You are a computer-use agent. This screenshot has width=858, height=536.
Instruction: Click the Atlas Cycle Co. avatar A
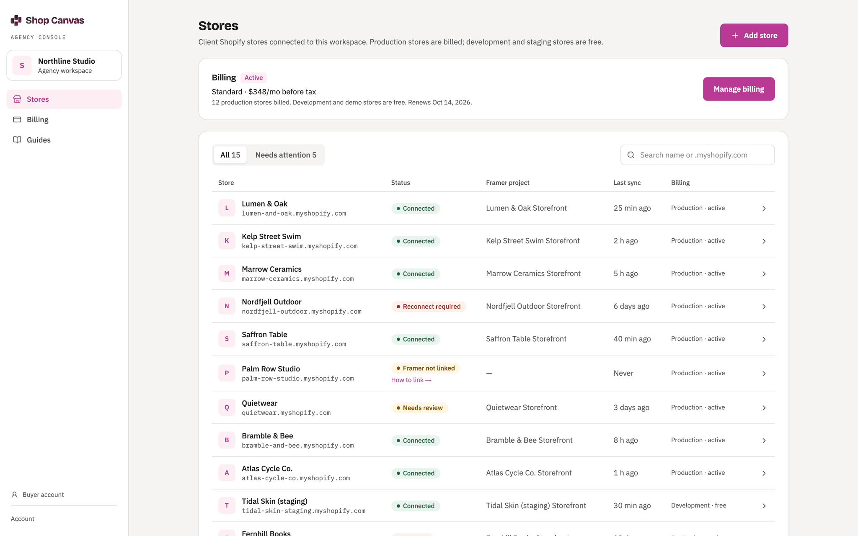(x=227, y=473)
